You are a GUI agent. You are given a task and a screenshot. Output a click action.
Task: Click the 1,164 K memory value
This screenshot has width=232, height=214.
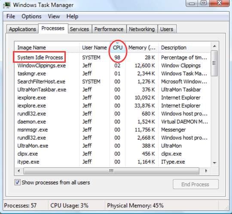pyautogui.click(x=146, y=162)
